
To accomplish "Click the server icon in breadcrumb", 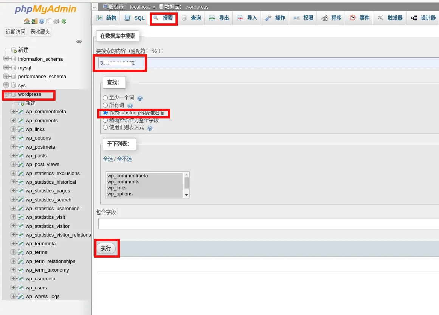I will 105,6.
